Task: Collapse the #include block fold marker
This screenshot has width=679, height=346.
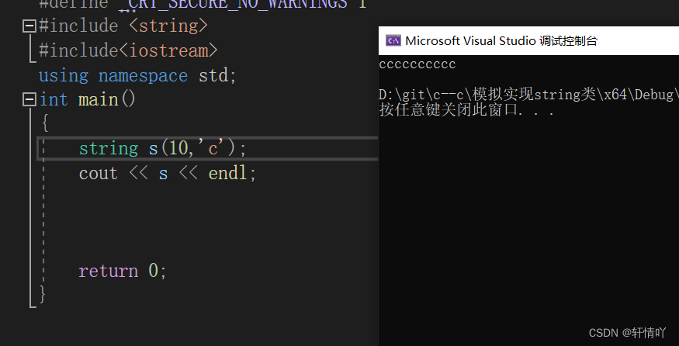Action: pos(29,26)
